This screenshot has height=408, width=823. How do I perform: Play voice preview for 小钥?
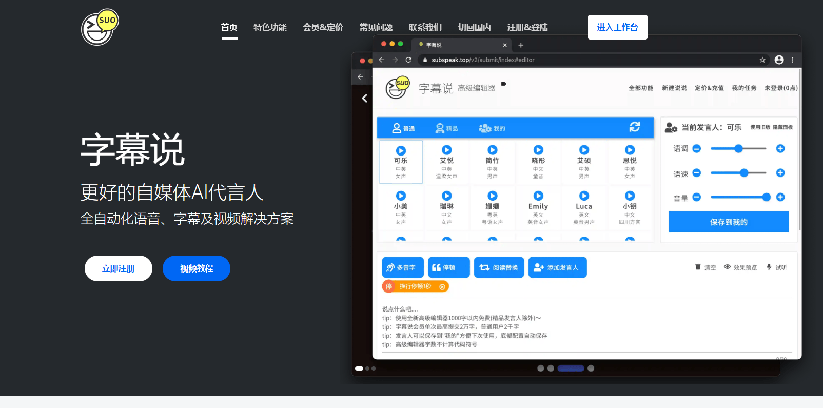pos(630,196)
